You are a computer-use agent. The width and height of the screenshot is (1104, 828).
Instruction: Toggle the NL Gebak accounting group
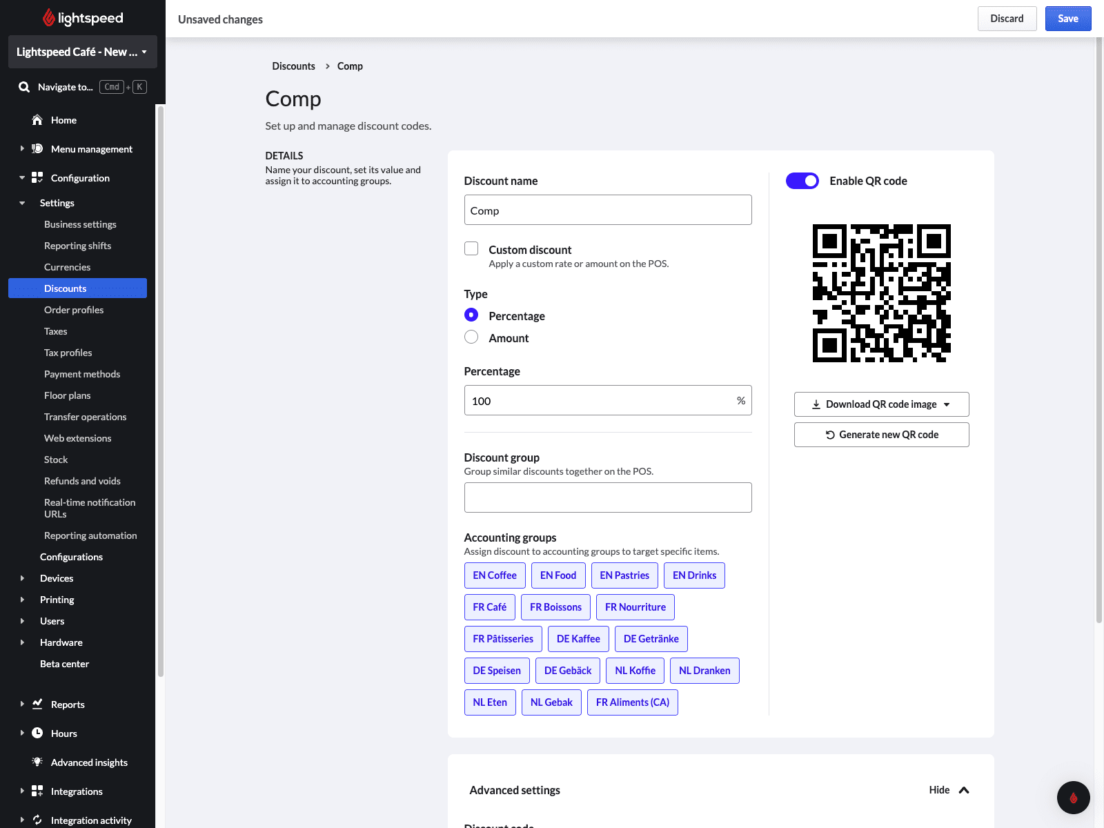551,702
